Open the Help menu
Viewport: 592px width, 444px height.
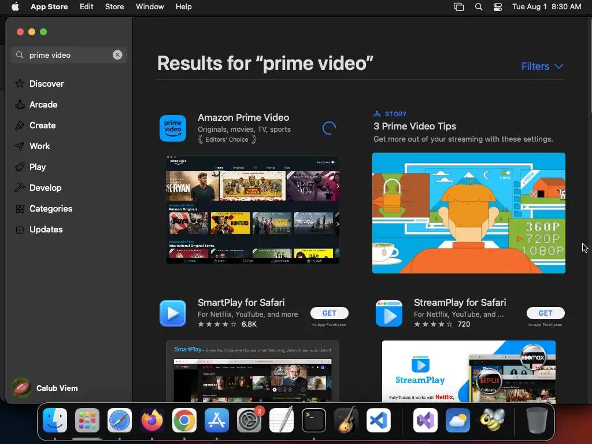click(x=183, y=7)
